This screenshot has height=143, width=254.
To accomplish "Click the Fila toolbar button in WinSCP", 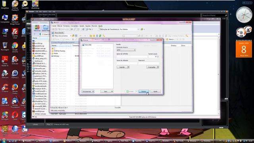I will tap(90, 29).
